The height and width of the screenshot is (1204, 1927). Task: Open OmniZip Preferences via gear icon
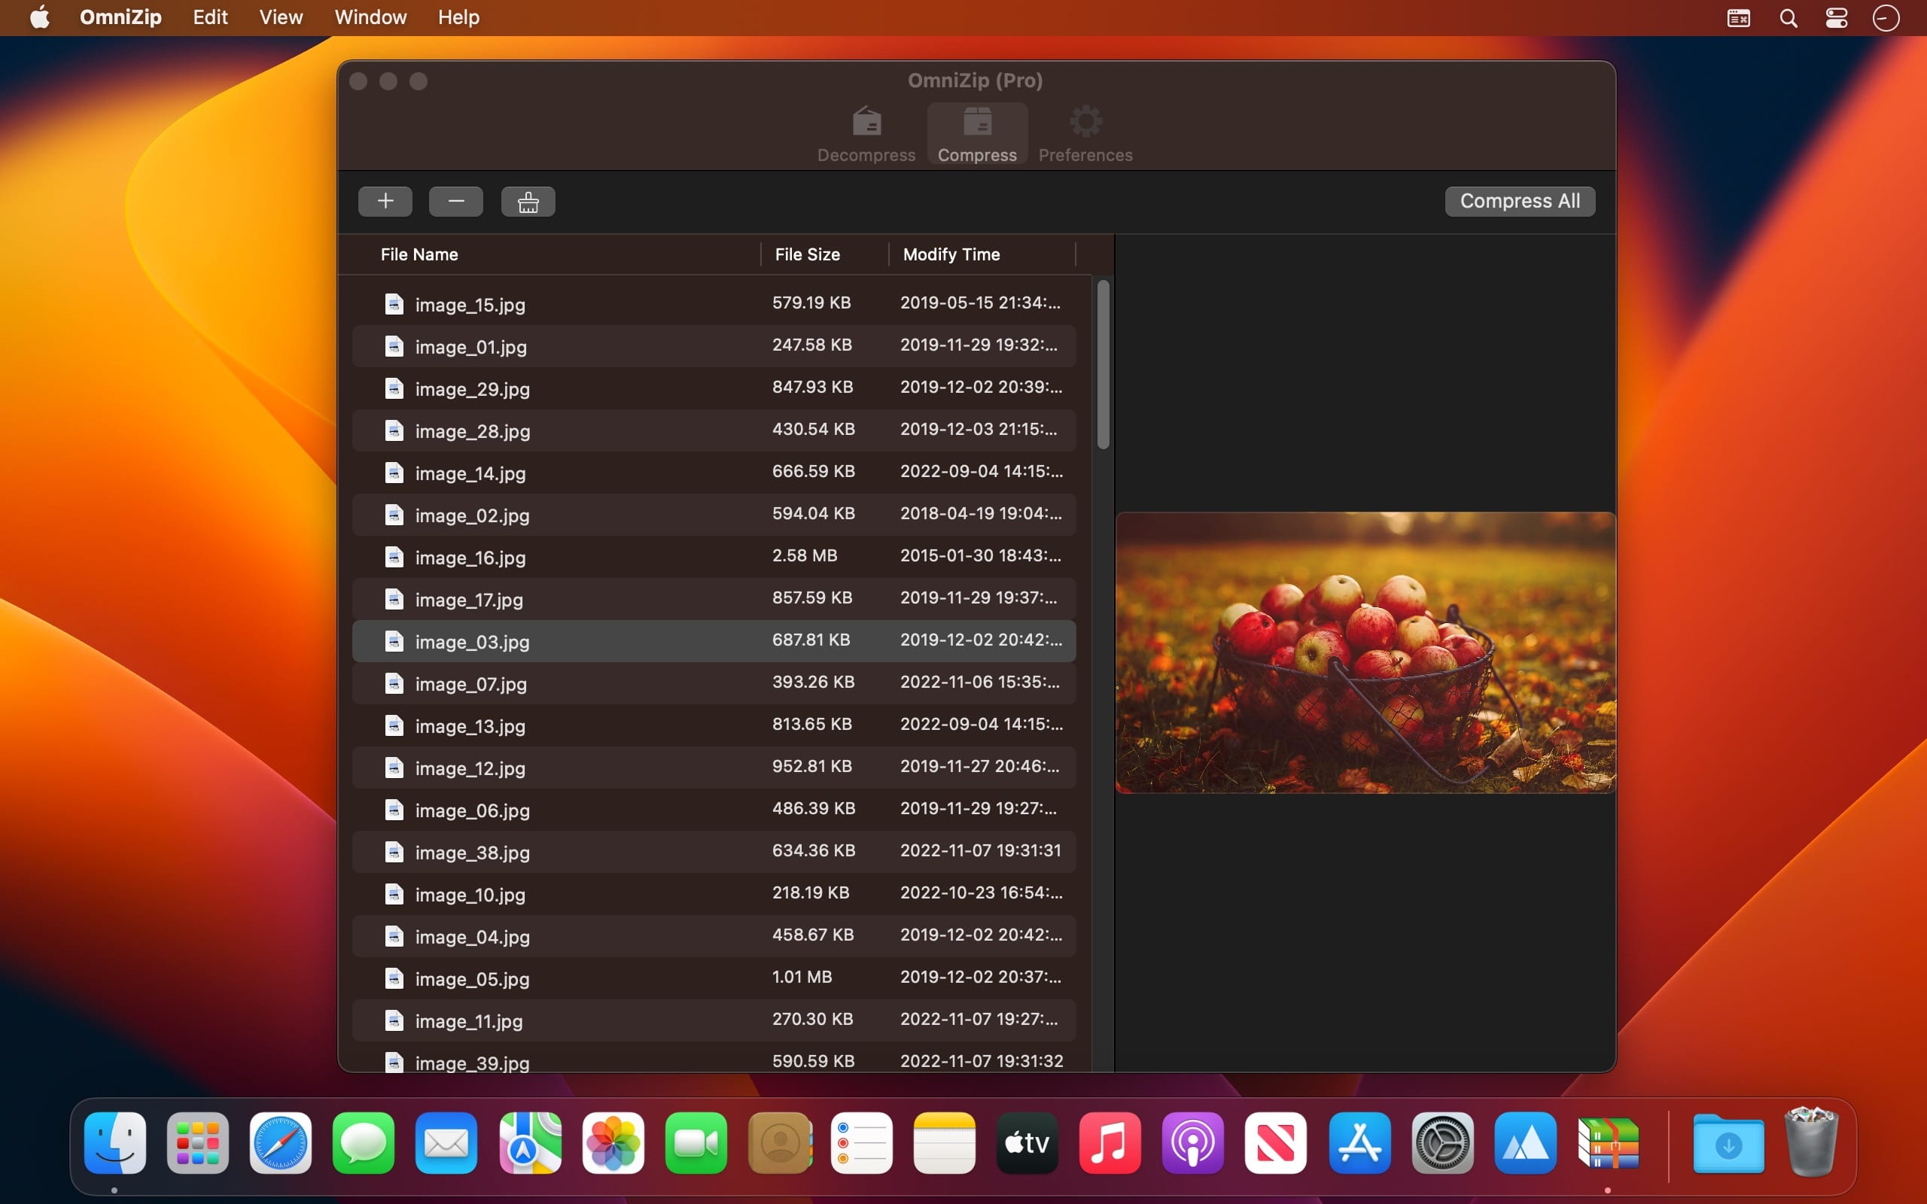coord(1085,132)
